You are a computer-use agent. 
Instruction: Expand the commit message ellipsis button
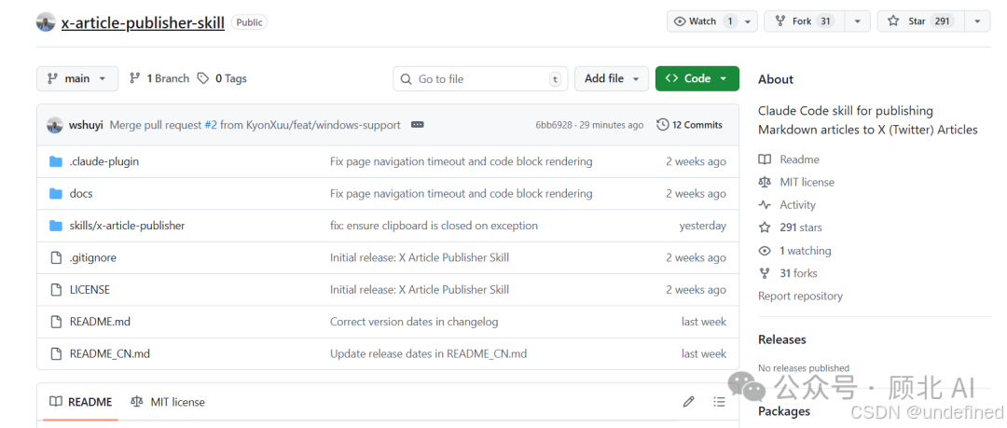pos(418,125)
